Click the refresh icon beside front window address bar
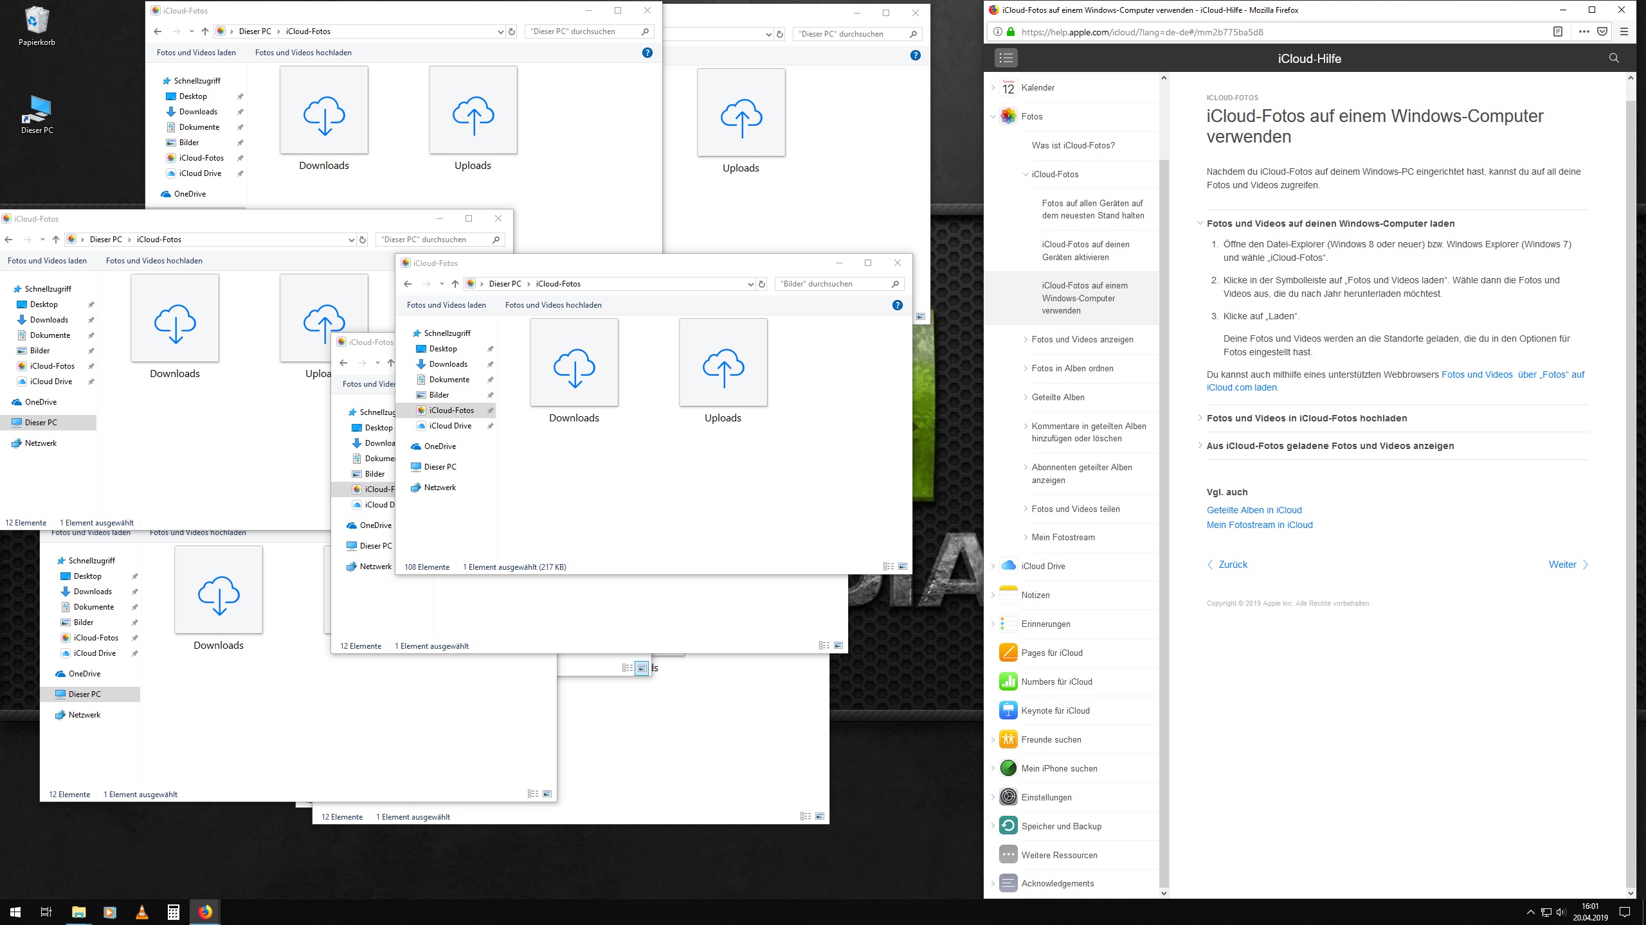Viewport: 1646px width, 925px height. pyautogui.click(x=762, y=284)
